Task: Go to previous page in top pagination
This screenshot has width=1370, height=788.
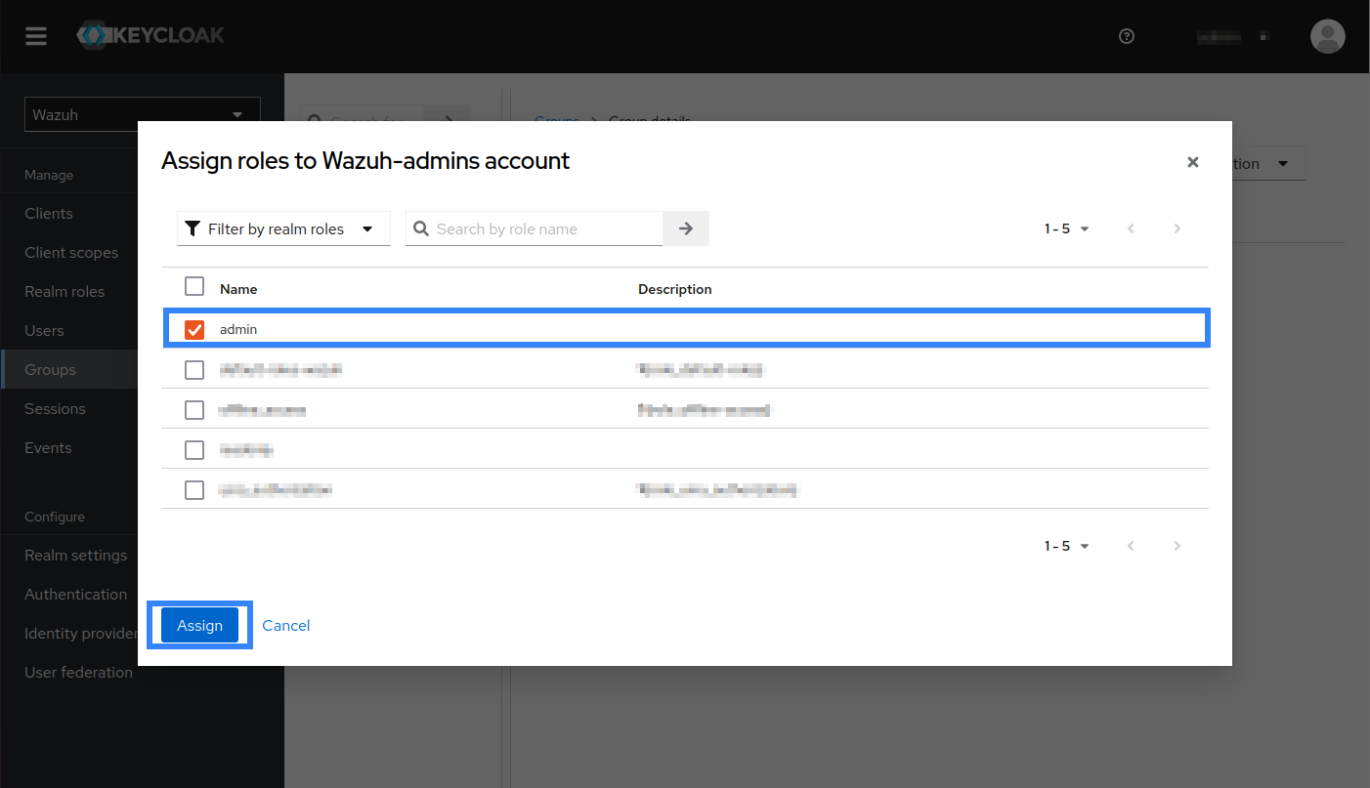Action: (x=1131, y=228)
